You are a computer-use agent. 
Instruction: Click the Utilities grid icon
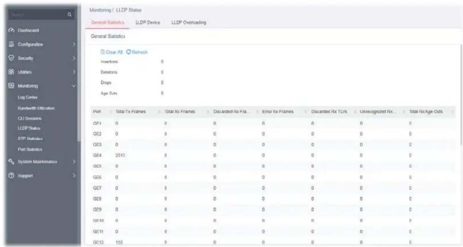point(12,72)
